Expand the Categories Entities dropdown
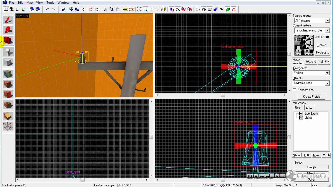 (328, 73)
